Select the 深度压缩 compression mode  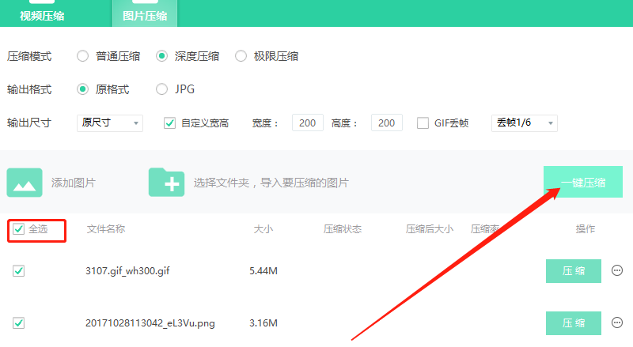pyautogui.click(x=162, y=56)
